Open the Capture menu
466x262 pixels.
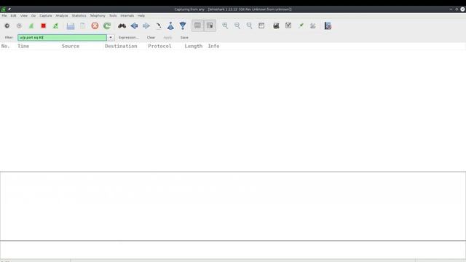tap(45, 15)
